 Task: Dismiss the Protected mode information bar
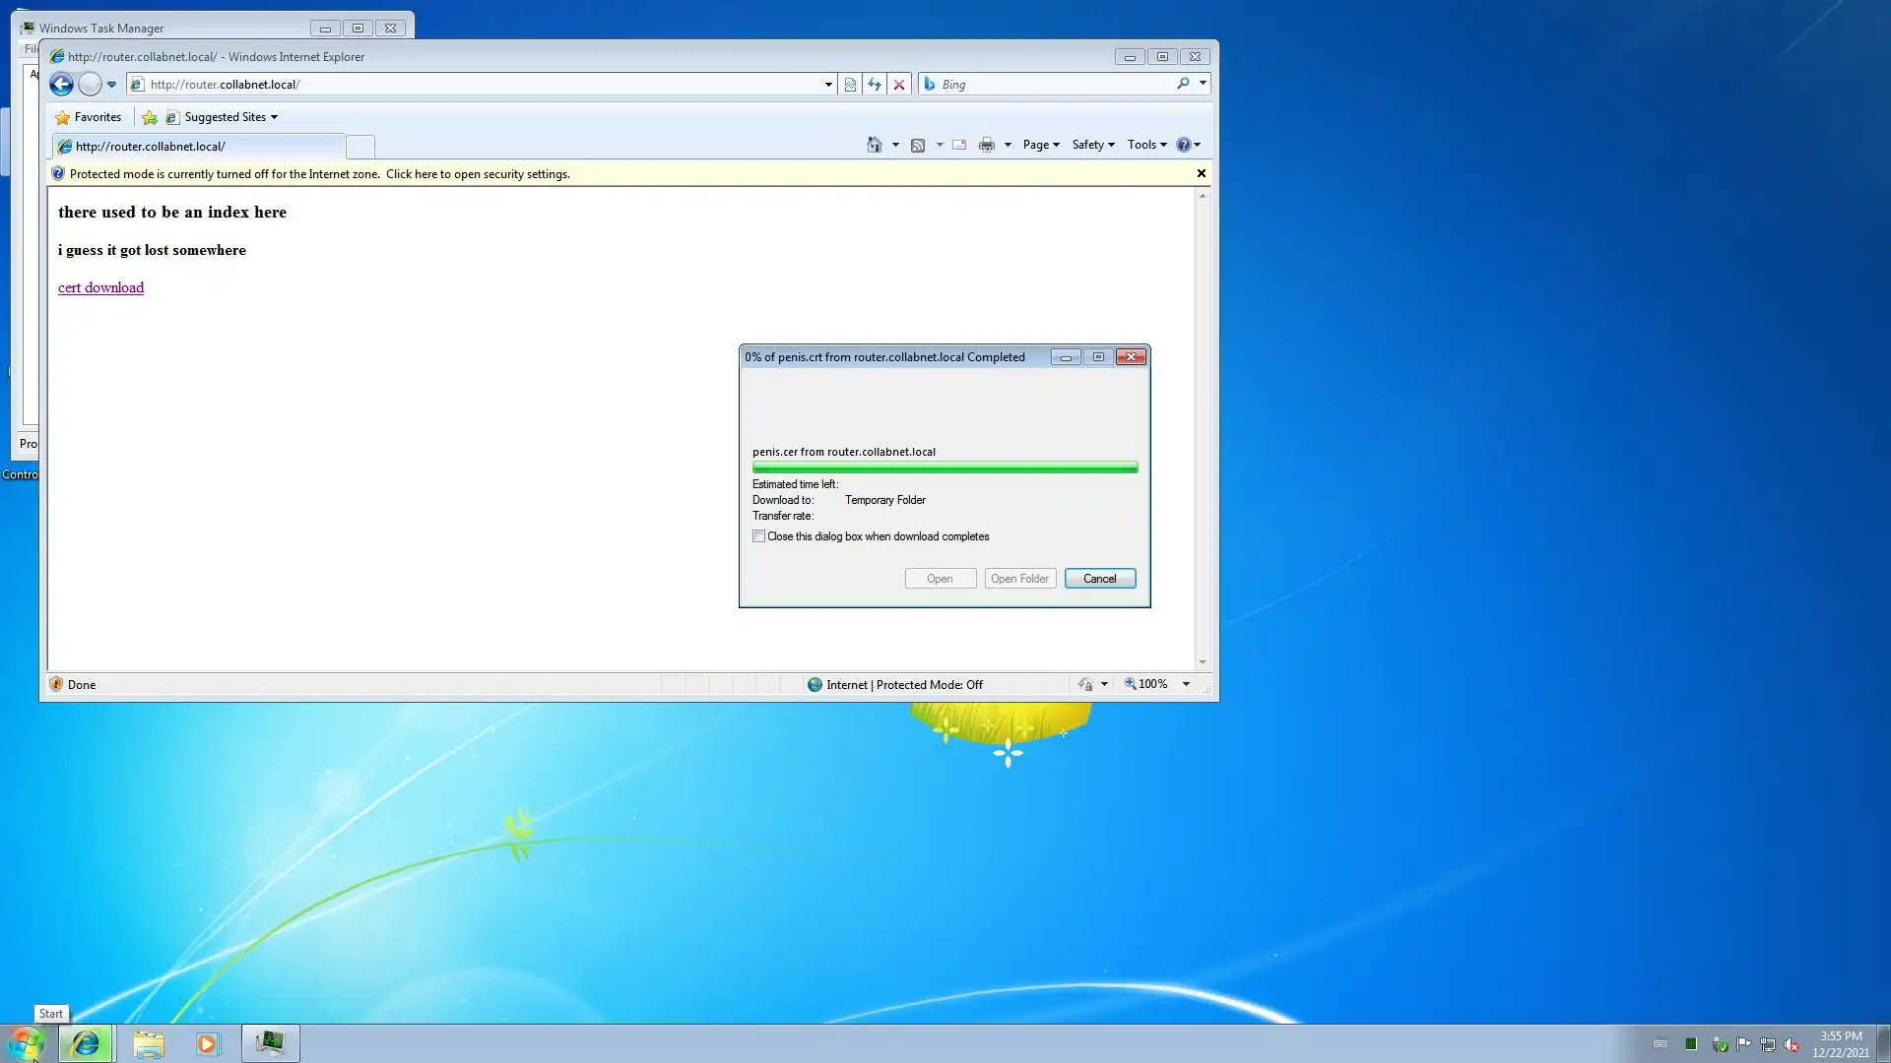(1201, 173)
